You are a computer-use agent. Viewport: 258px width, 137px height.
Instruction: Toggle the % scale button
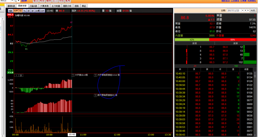24,11
